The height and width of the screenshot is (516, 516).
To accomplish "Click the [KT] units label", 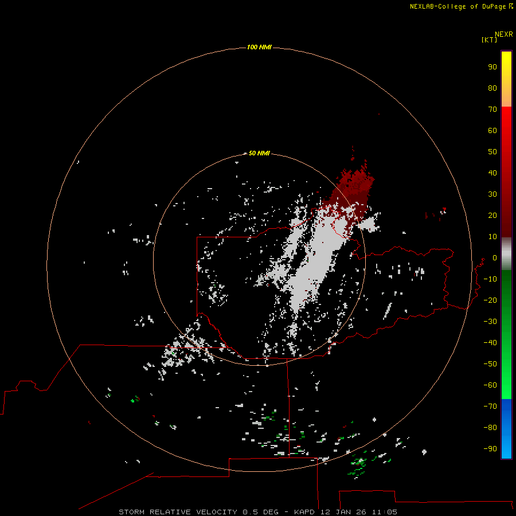I will click(x=489, y=40).
